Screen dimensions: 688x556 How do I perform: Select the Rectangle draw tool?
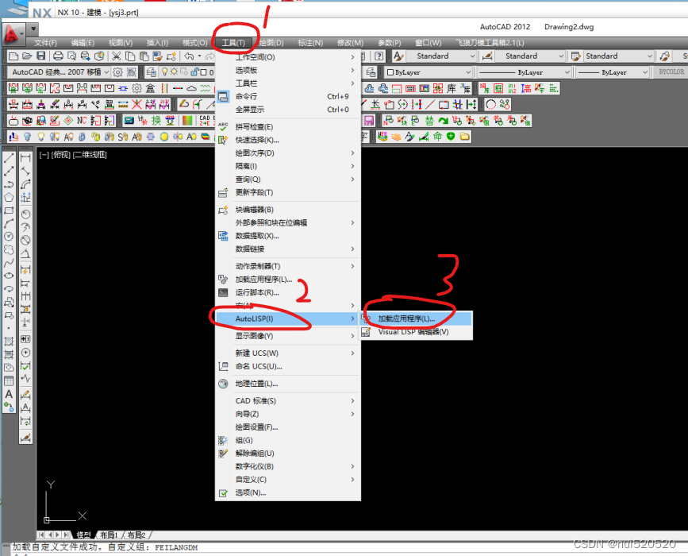coord(9,210)
